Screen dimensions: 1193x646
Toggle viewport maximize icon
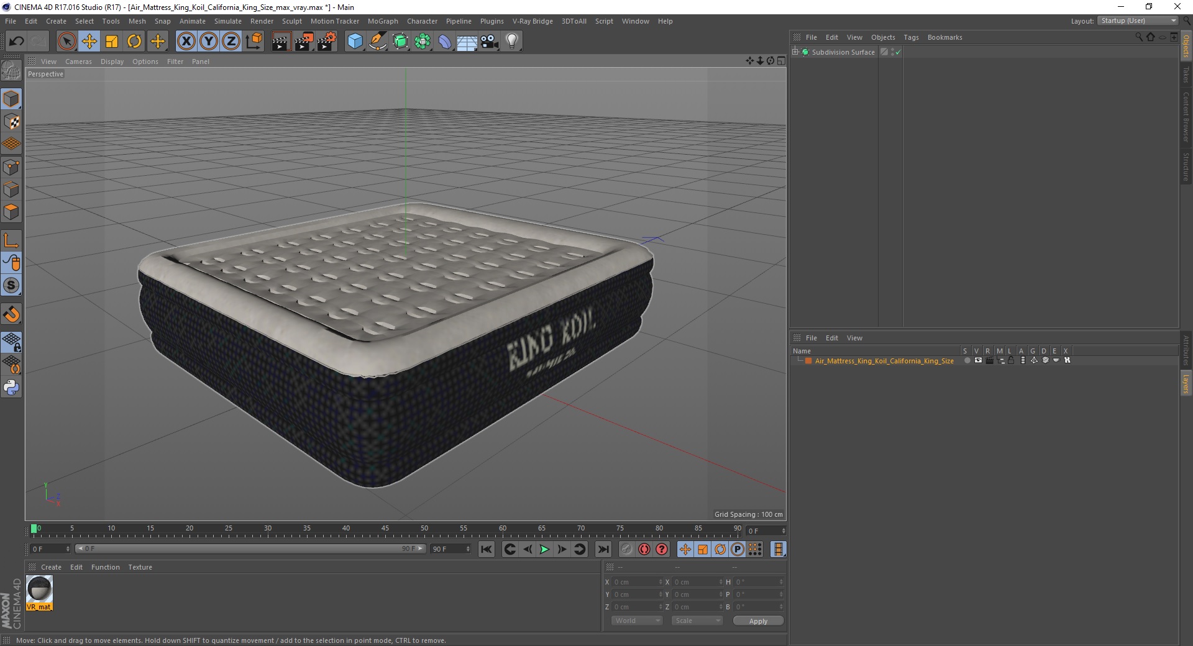pos(781,61)
